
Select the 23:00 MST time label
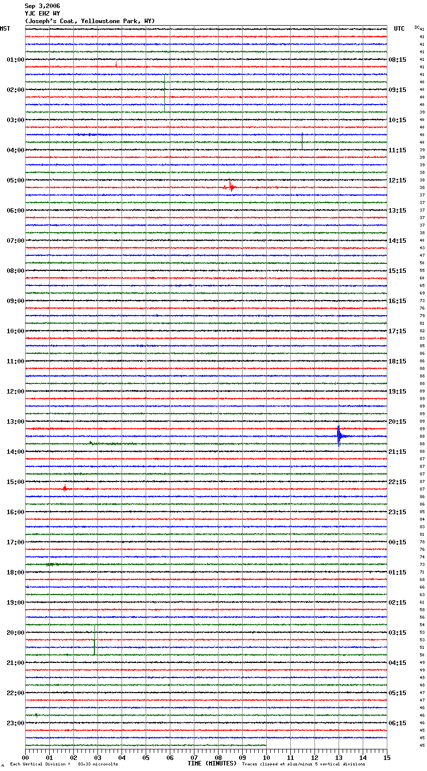point(16,723)
